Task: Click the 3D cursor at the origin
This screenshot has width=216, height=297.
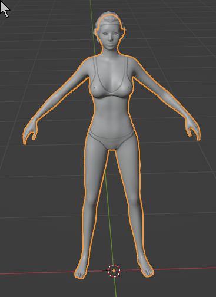Action: click(114, 270)
